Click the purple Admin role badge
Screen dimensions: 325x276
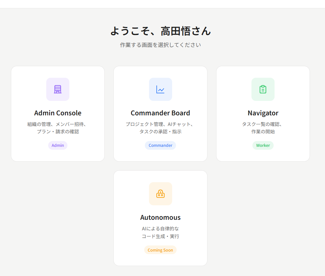click(57, 145)
